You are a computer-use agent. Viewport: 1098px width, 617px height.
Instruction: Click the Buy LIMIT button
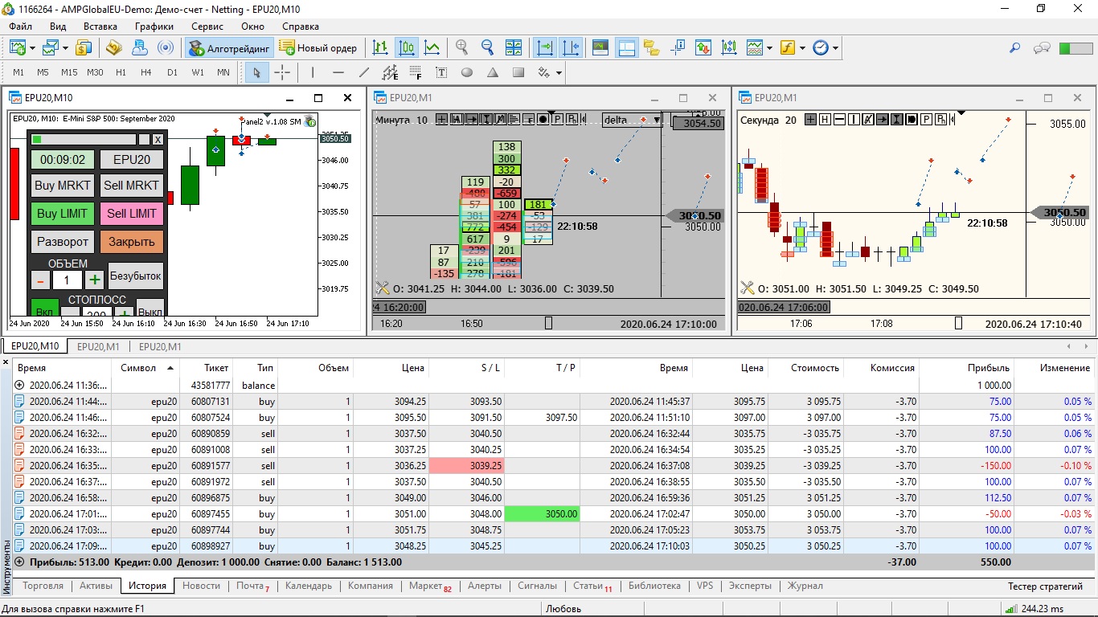pos(64,214)
